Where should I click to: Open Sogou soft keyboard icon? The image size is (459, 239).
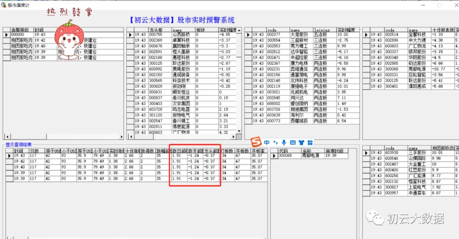point(293,142)
